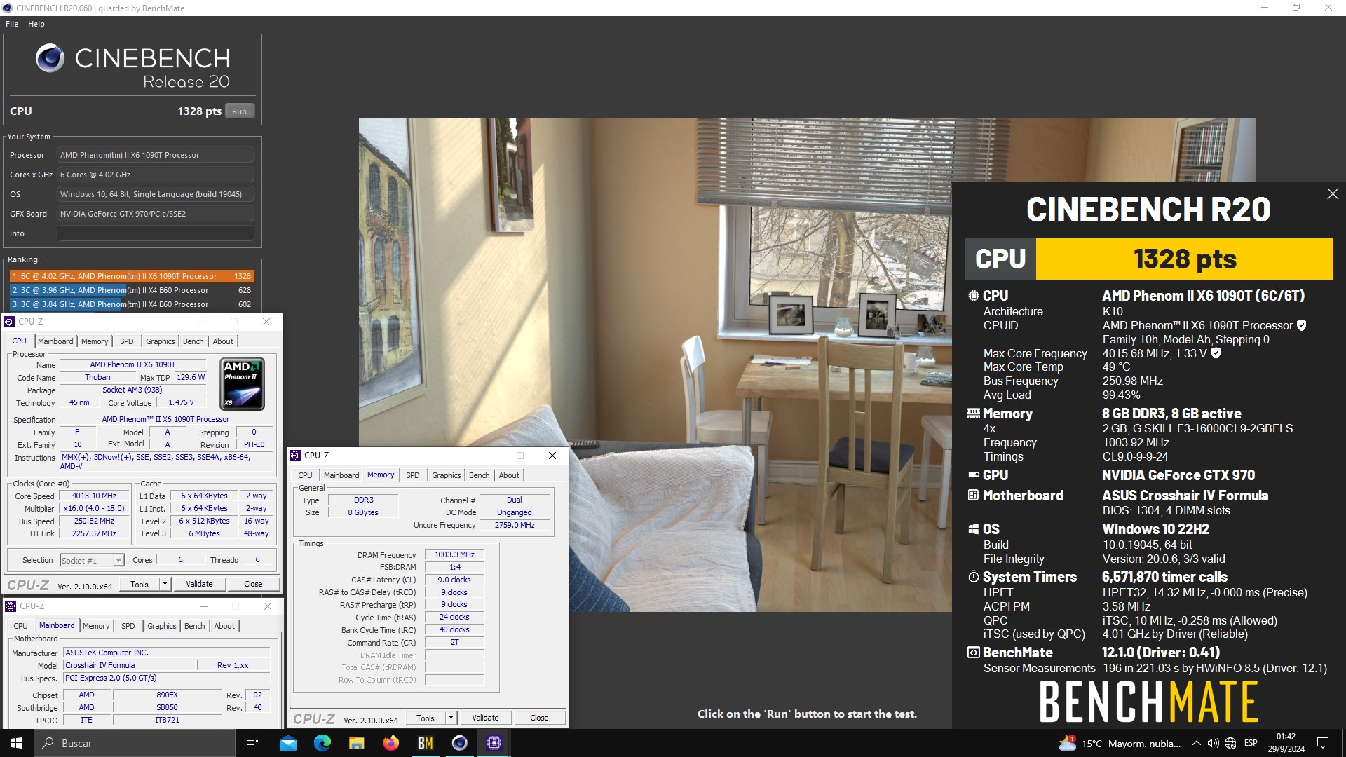Open Bench tab in Memory CPU-Z window
Viewport: 1346px width, 757px height.
(480, 475)
